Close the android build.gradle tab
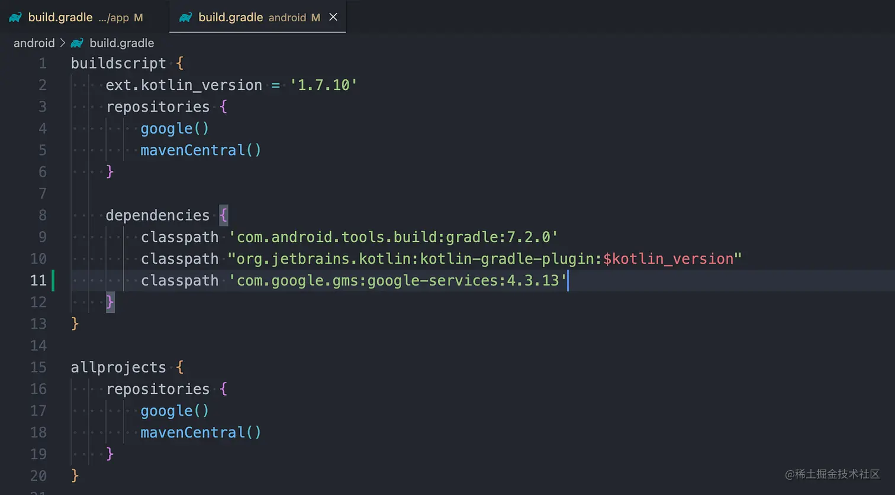 tap(333, 17)
